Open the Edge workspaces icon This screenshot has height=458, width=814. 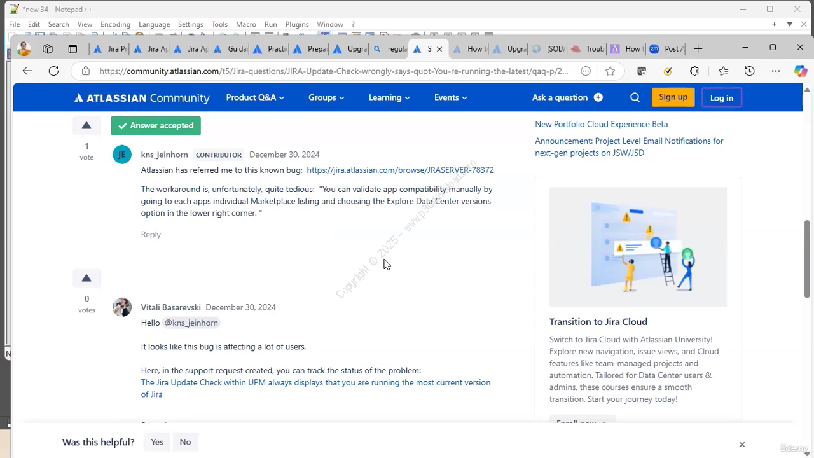(48, 49)
